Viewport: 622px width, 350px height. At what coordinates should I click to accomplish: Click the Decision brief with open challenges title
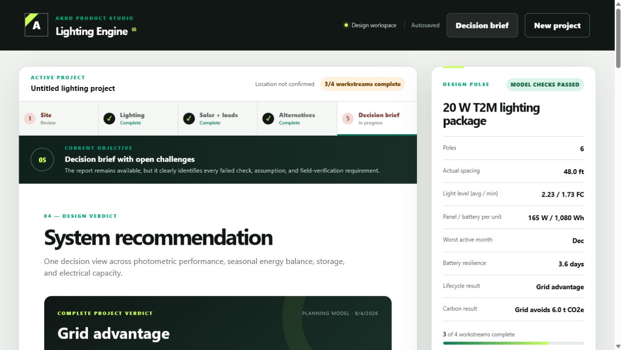coord(130,159)
